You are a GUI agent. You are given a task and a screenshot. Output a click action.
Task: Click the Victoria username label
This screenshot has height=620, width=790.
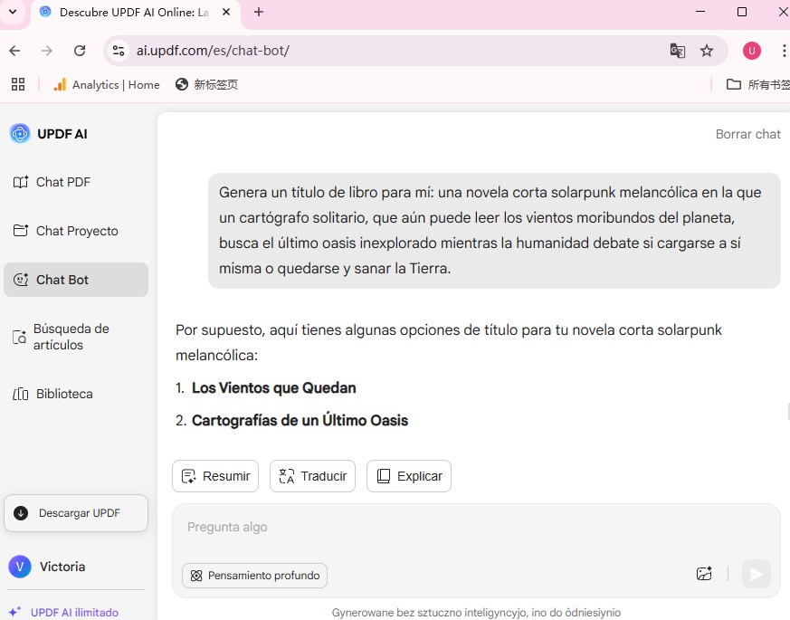point(62,567)
